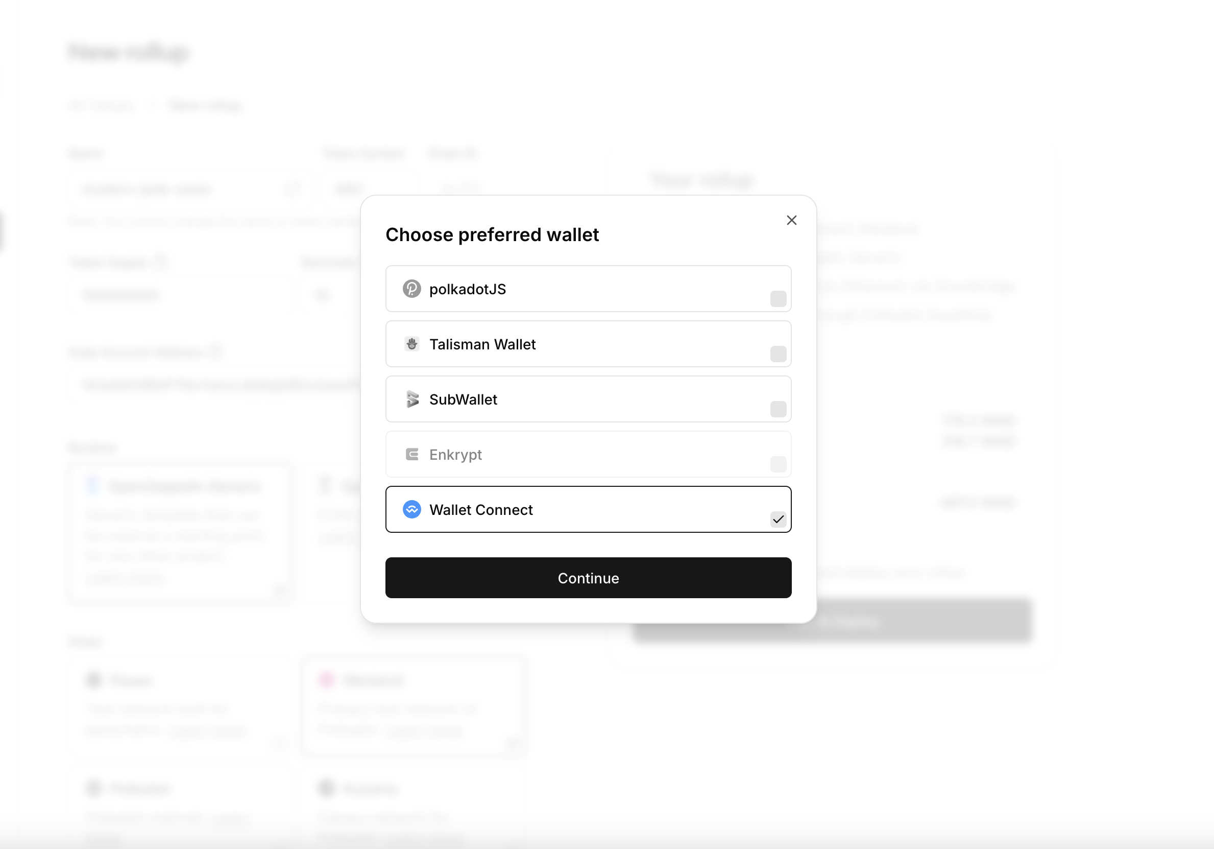Toggle the Enkrypt checkbox
The width and height of the screenshot is (1214, 849).
pyautogui.click(x=779, y=464)
